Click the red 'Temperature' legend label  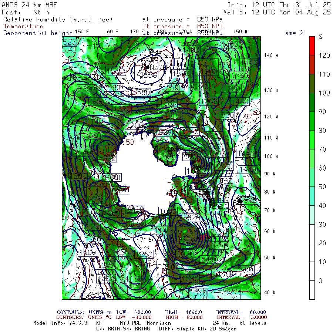(x=23, y=26)
